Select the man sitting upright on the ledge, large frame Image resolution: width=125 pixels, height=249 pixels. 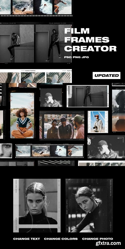click(x=53, y=44)
